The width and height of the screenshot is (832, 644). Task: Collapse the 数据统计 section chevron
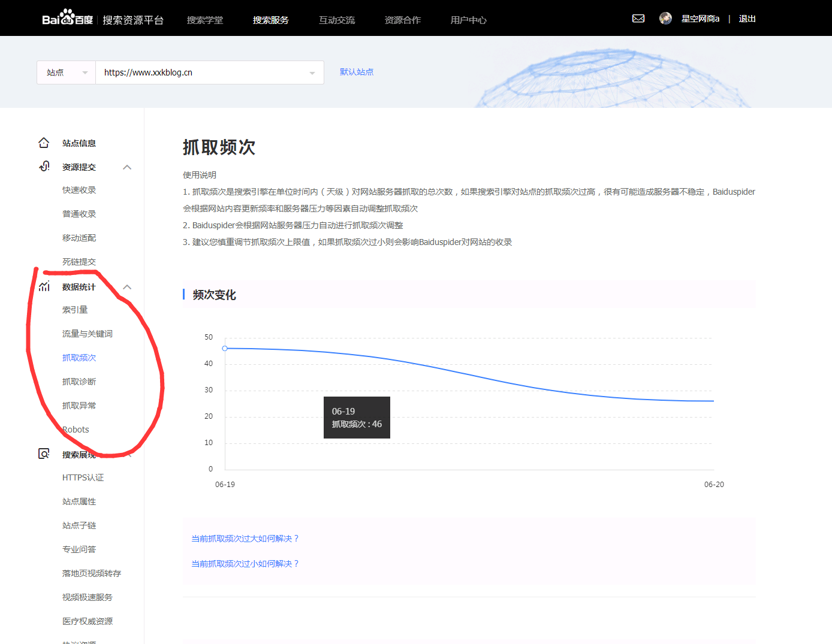(x=127, y=287)
